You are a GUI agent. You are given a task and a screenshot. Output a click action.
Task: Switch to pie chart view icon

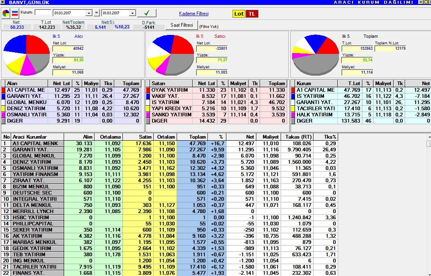coord(6,13)
